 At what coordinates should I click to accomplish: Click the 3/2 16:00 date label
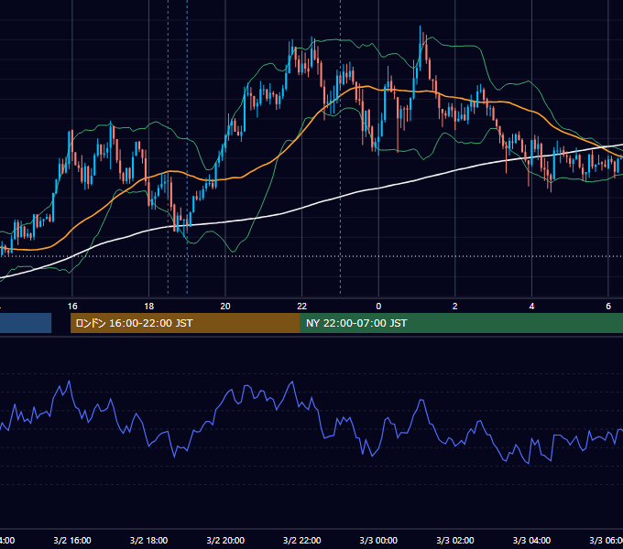coord(72,540)
